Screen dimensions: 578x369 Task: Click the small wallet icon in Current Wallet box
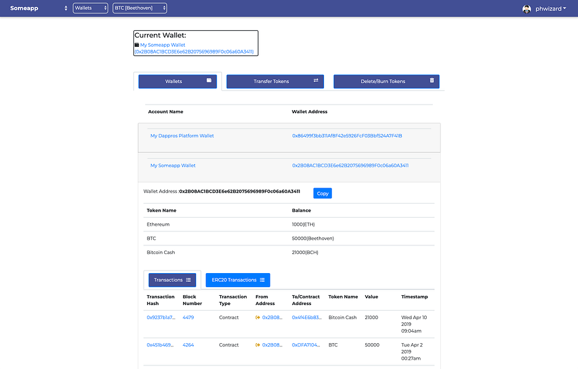(137, 45)
